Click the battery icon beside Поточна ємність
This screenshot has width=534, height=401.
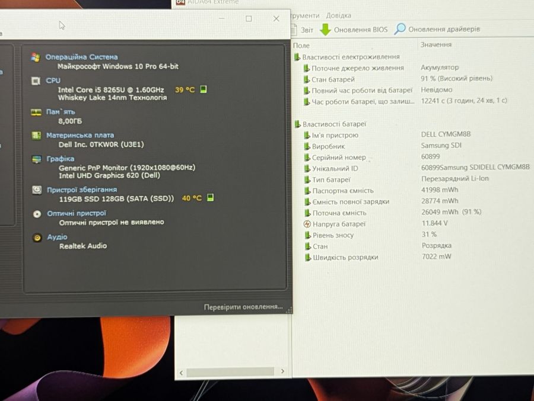click(x=307, y=213)
